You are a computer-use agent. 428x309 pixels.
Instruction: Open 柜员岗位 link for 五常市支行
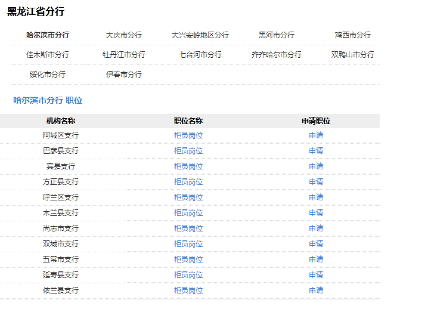tap(188, 259)
